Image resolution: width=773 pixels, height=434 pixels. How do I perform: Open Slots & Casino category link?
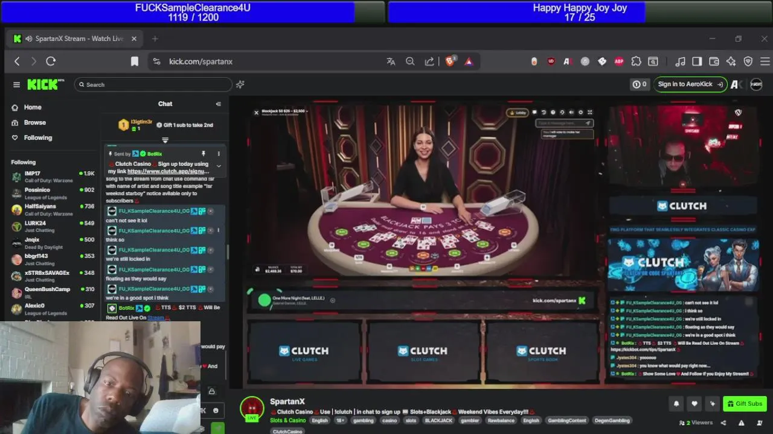(287, 420)
